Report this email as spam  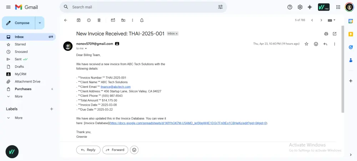coord(89,20)
